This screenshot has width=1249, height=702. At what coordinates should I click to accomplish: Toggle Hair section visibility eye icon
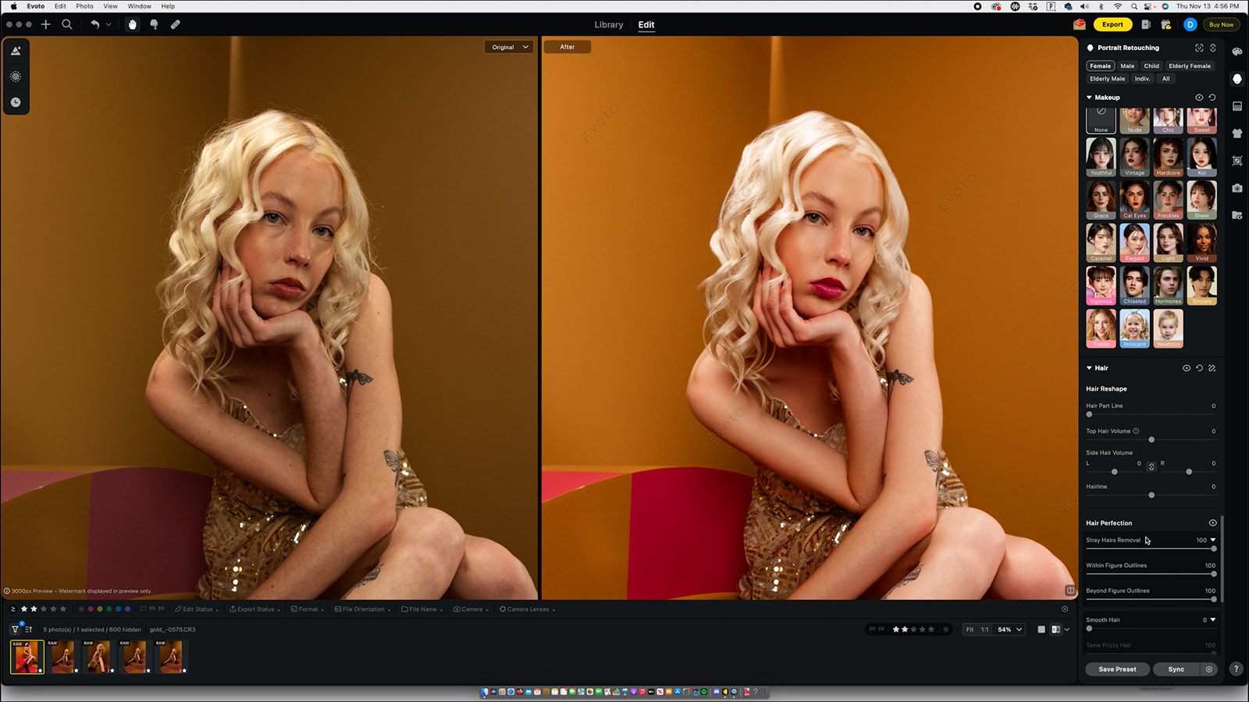click(1187, 368)
